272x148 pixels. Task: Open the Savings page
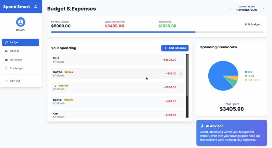point(21,51)
